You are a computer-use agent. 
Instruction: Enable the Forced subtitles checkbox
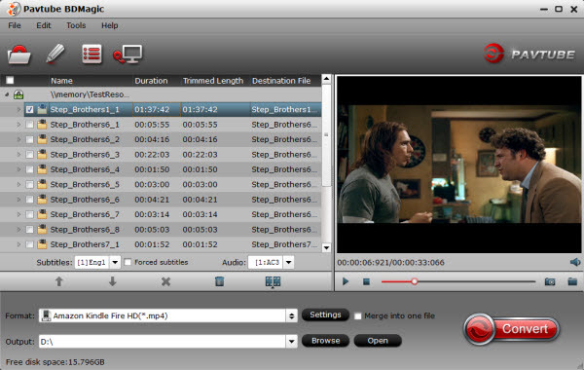coord(128,262)
